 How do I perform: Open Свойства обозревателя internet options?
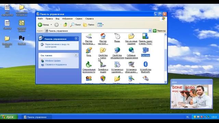[x=117, y=53]
